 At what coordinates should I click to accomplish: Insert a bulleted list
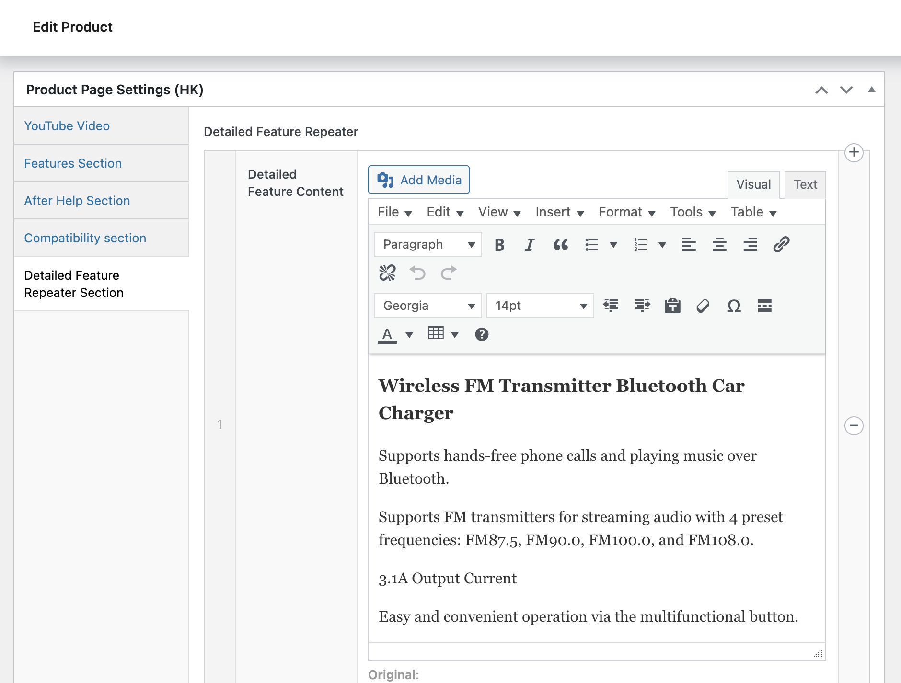click(591, 245)
